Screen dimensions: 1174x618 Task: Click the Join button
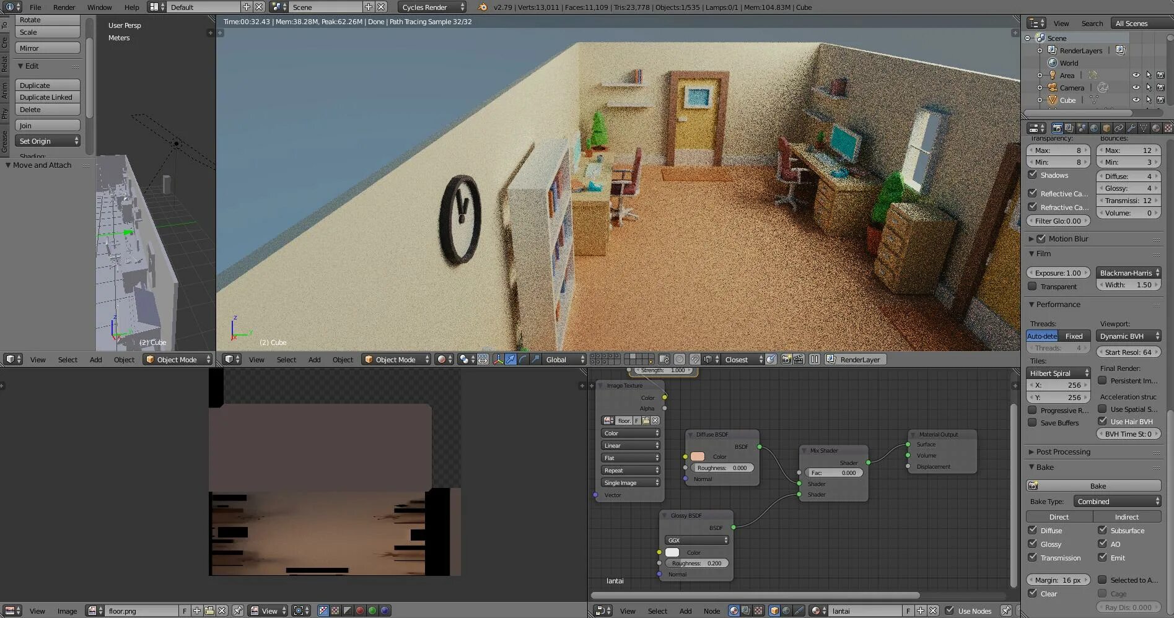[48, 125]
